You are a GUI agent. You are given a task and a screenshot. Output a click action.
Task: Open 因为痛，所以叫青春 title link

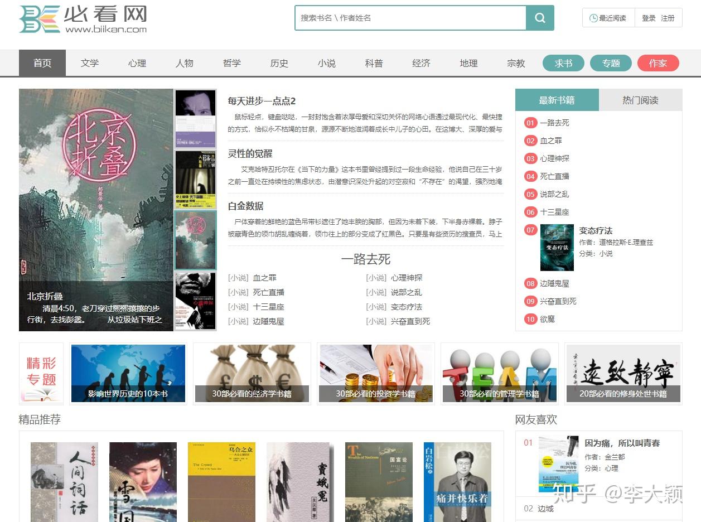[622, 443]
